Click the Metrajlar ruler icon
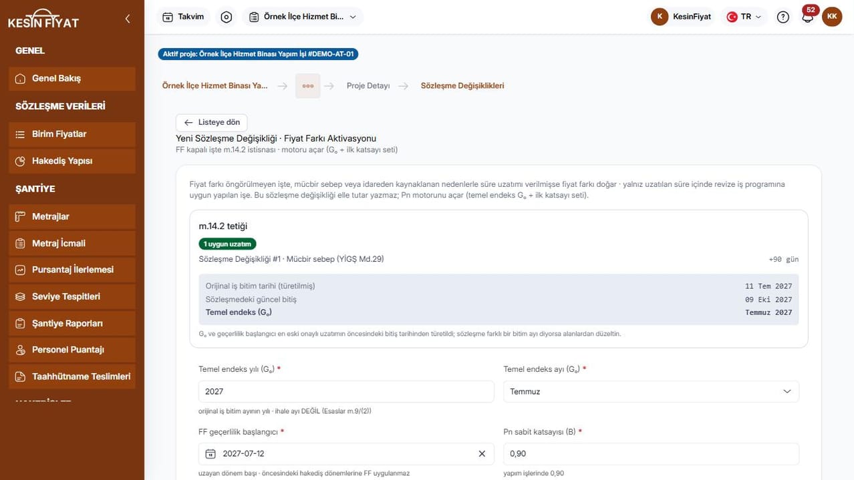Screen dimensions: 854x480 click(x=20, y=216)
